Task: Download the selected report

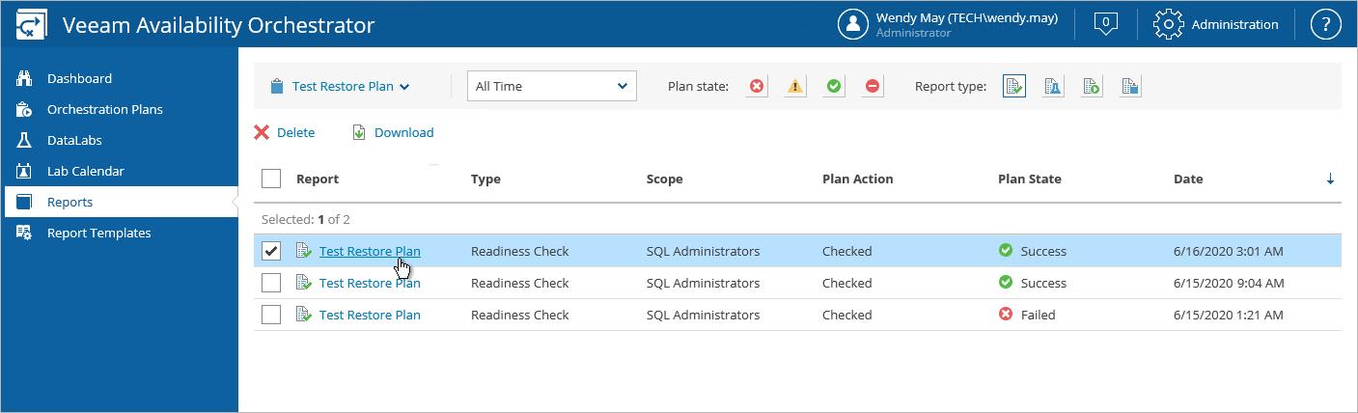Action: coord(403,132)
